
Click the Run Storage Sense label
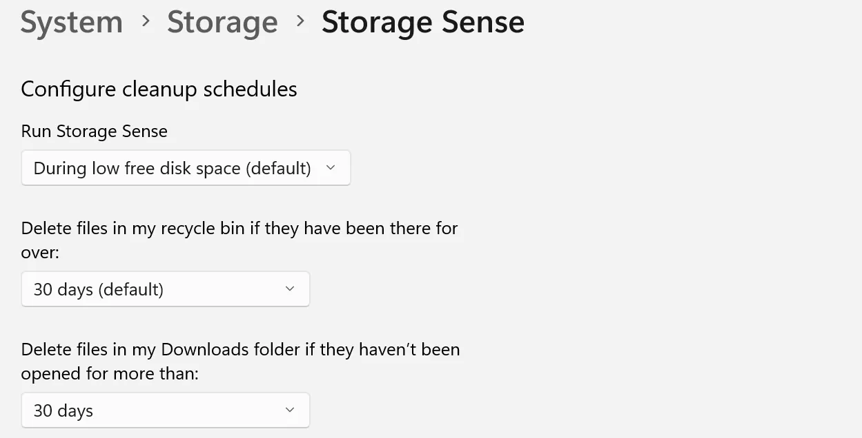(94, 131)
